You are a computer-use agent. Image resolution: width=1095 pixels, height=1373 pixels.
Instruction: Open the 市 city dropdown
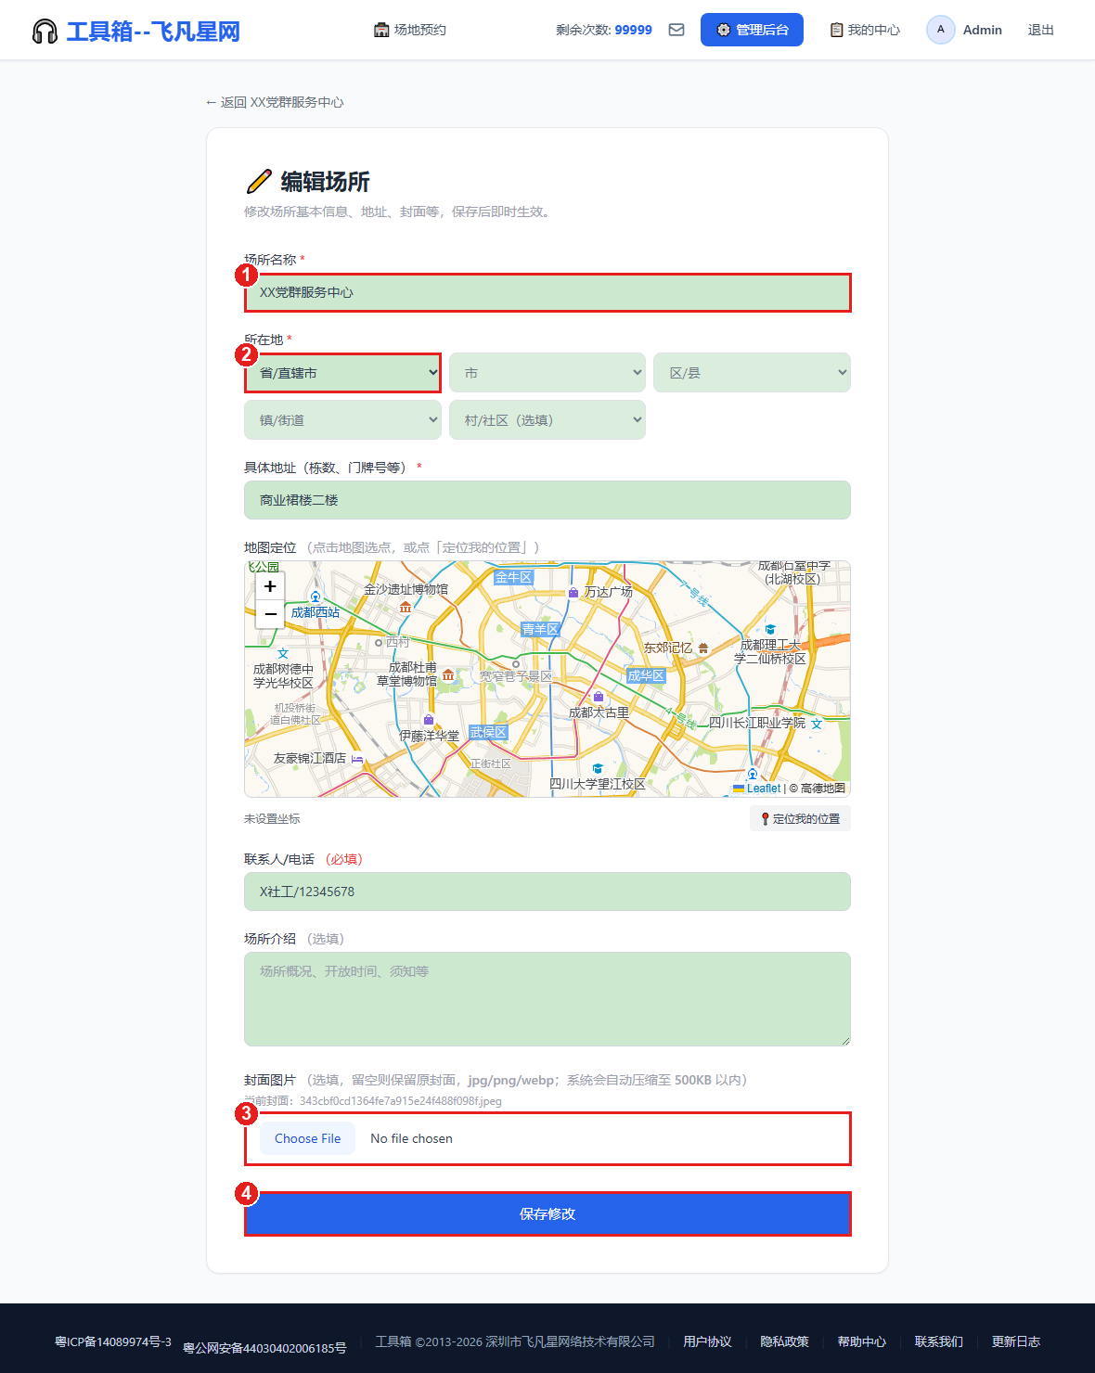547,373
